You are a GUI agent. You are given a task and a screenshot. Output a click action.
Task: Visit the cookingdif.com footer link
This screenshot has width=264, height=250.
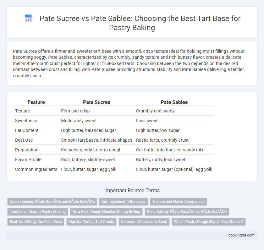click(241, 235)
